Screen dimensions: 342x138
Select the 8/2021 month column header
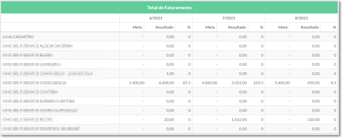tap(301, 18)
